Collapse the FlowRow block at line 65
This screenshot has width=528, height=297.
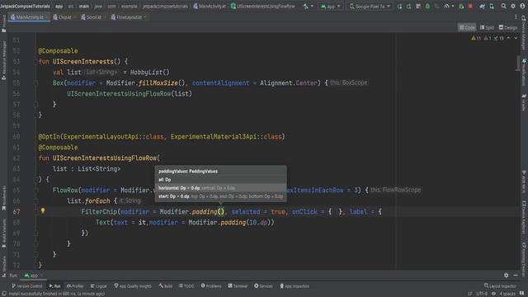[35, 190]
